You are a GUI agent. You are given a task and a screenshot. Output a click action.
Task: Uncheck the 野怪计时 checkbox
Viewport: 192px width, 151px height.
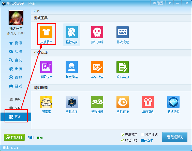122,140
